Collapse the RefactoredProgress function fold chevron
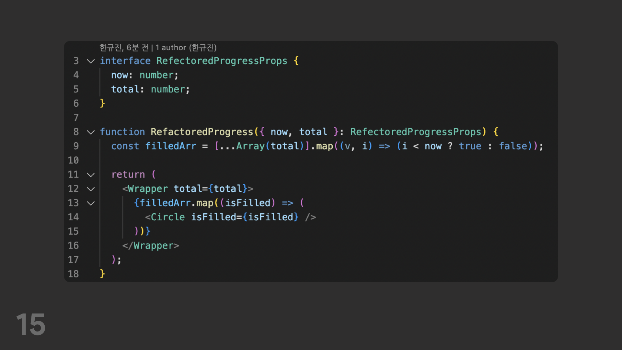The image size is (622, 350). (x=91, y=132)
